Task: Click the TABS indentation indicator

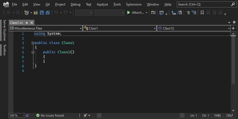Action: 217,116
